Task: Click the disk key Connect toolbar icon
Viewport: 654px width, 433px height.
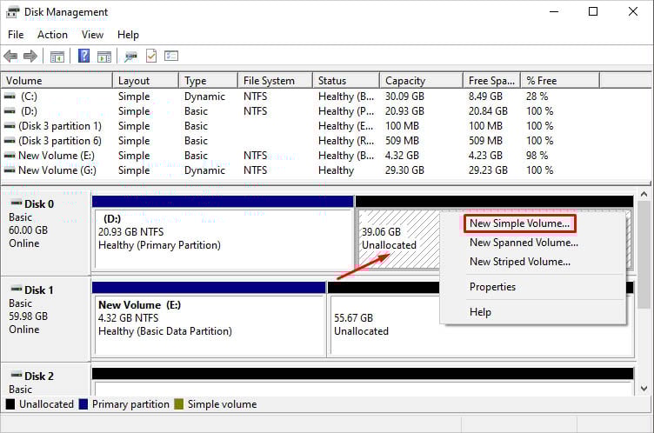Action: [130, 57]
